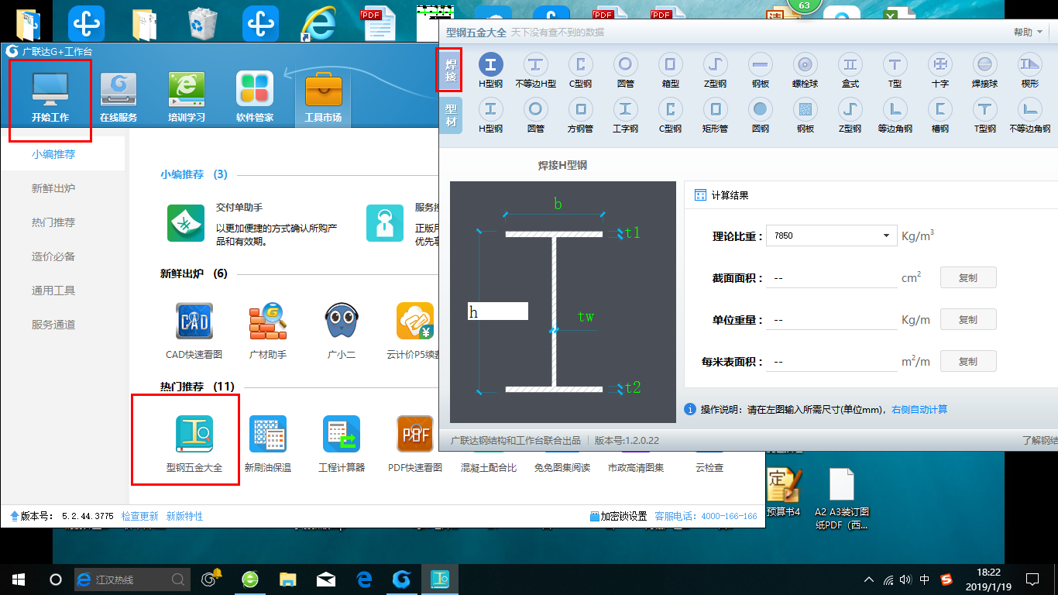Select the T型钢 profile icon
The image size is (1058, 595).
pos(984,115)
